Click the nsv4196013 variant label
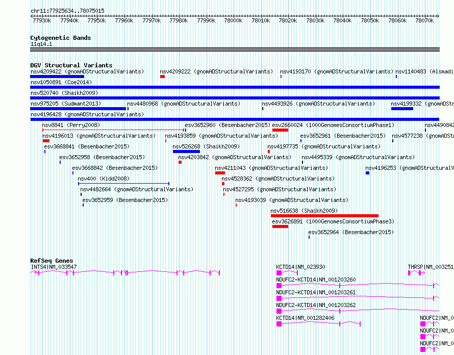This screenshot has height=355, width=454. point(99,136)
